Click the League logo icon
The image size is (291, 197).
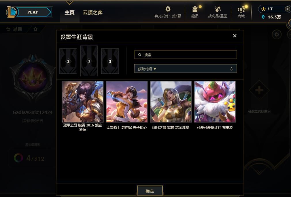click(11, 12)
